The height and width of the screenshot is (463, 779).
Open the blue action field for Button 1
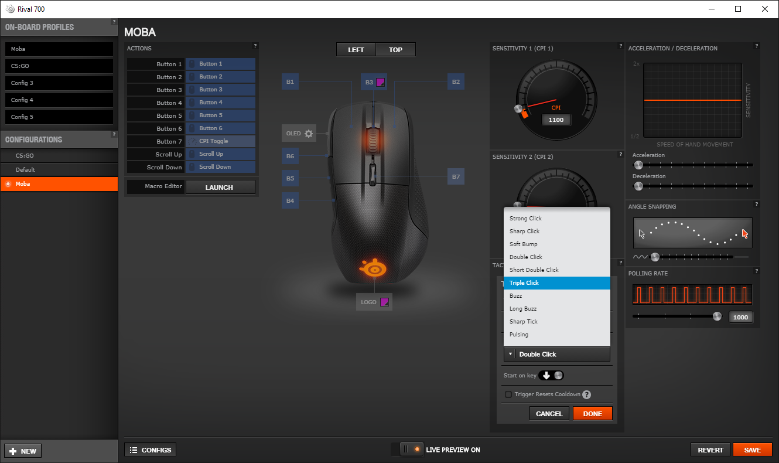(x=220, y=64)
